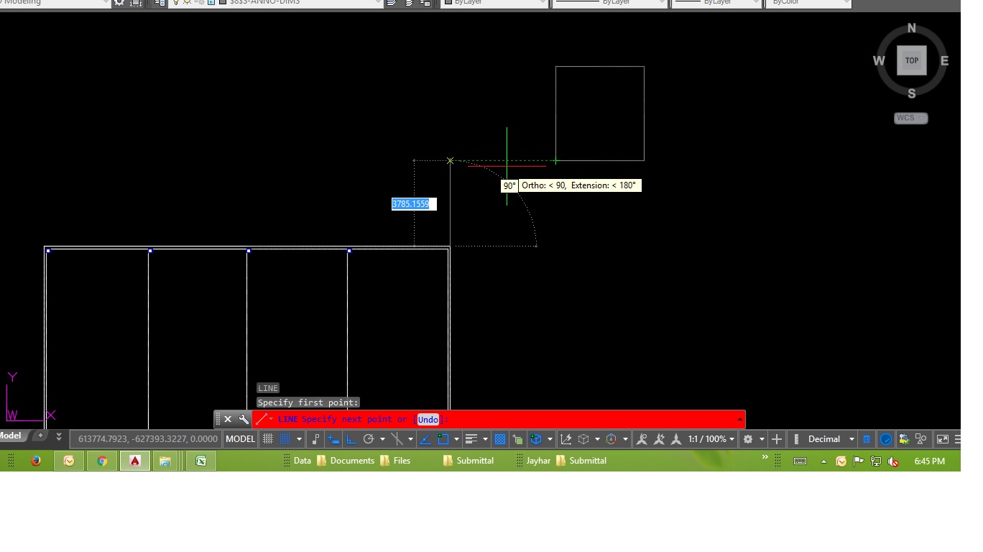Toggle dynamic input
This screenshot has height=552, width=983.
tap(333, 439)
